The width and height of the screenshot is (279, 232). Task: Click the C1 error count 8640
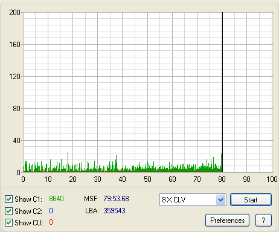(56, 199)
